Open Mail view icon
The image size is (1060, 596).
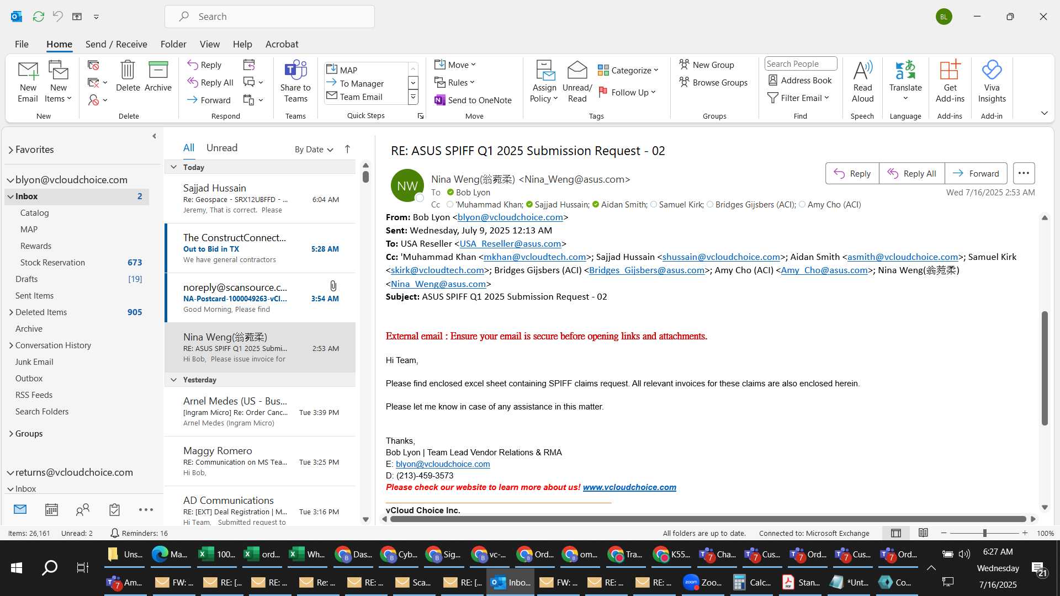click(x=20, y=509)
